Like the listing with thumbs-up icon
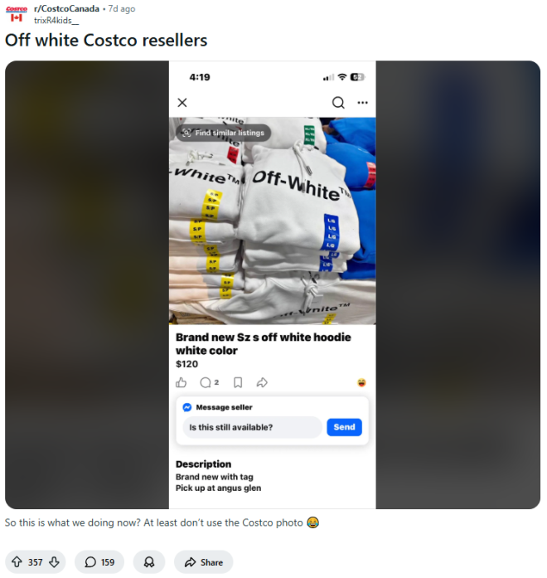547x578 pixels. (x=181, y=382)
